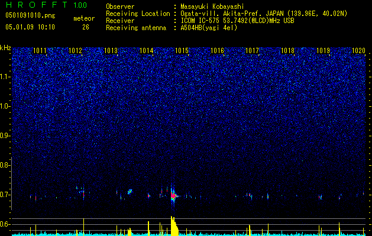Click the 1019 time axis label

(323, 50)
